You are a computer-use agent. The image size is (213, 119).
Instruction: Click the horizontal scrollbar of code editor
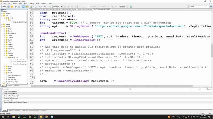(112, 86)
